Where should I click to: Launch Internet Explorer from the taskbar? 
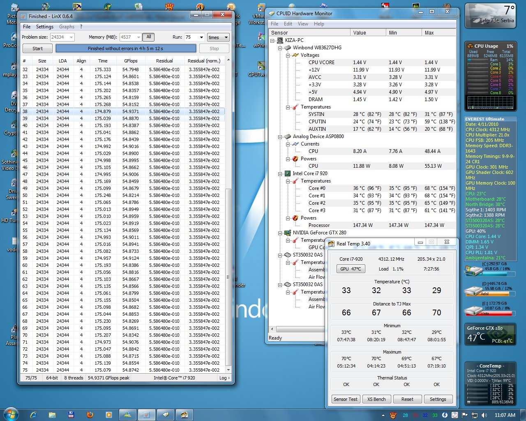click(x=33, y=415)
